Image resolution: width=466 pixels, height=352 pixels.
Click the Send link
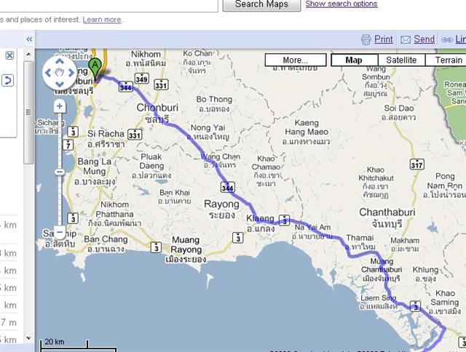tap(424, 39)
